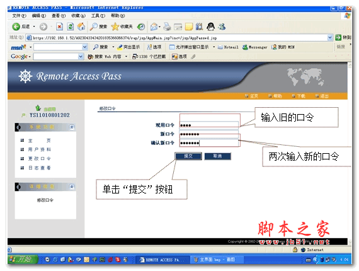Click the Messenger people icon after the penguin
The width and height of the screenshot is (359, 271).
coord(222,26)
